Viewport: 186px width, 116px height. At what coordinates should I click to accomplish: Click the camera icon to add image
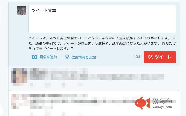coord(35,57)
